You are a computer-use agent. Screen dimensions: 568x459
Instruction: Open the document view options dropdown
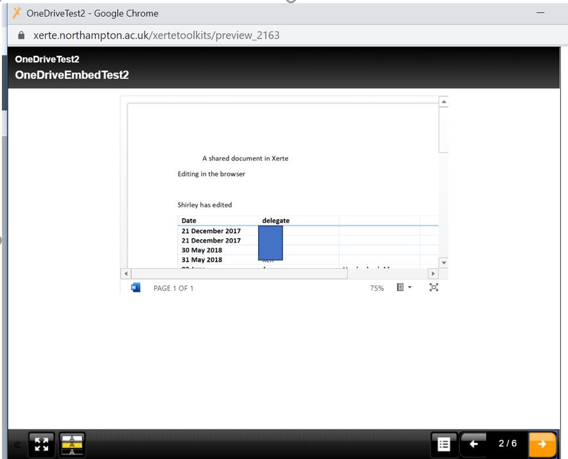pyautogui.click(x=404, y=287)
